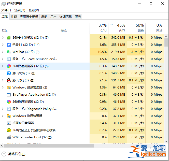Click the BirdPlayer Application icon

[x=9, y=95]
